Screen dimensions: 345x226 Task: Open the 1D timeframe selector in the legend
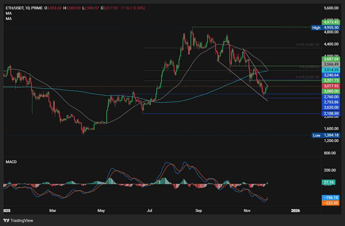point(27,8)
